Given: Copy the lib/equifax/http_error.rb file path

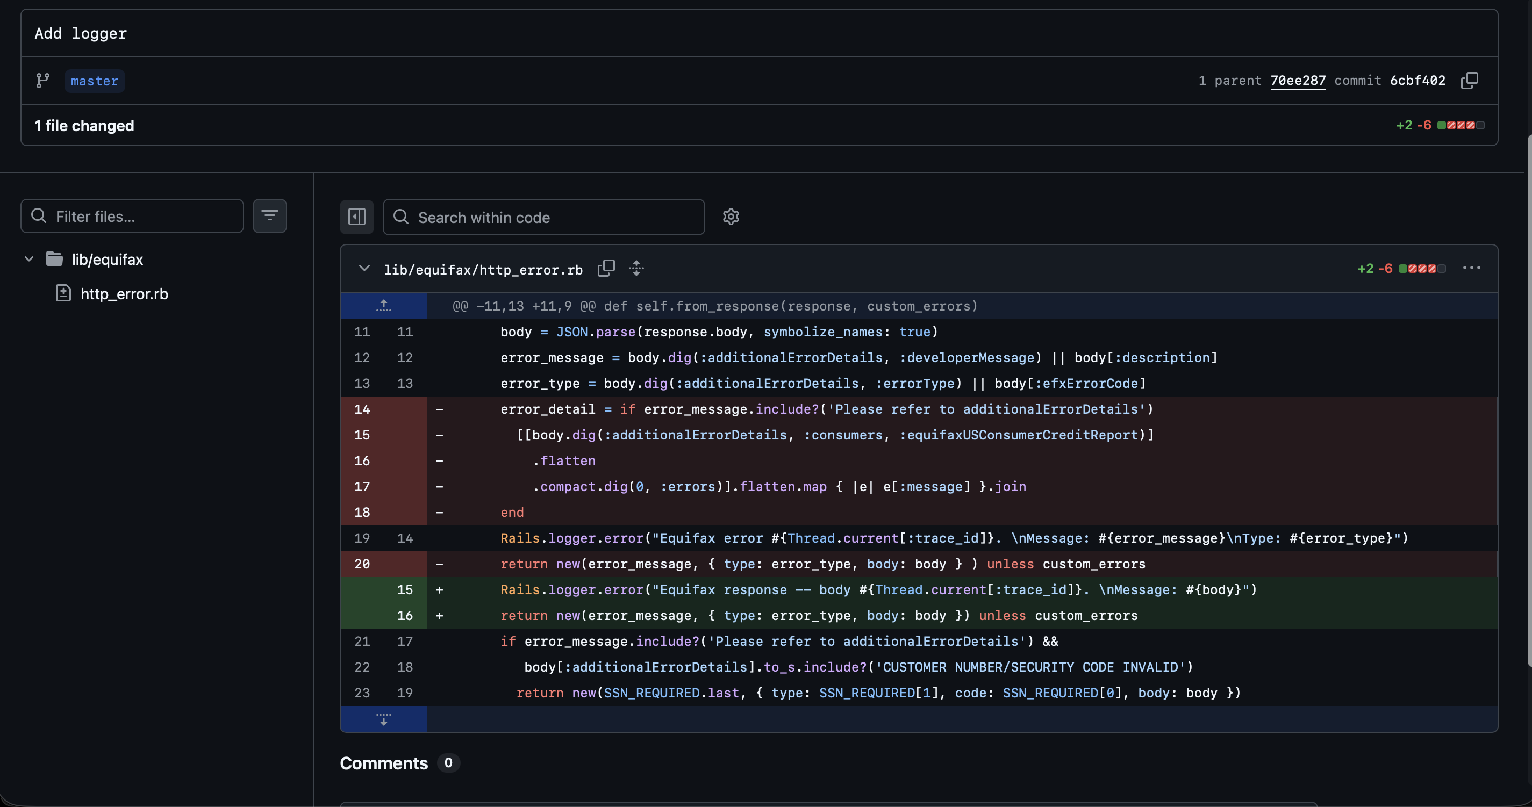Looking at the screenshot, I should pyautogui.click(x=606, y=268).
